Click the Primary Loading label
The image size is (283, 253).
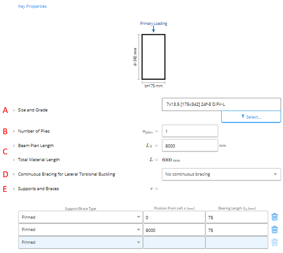click(x=154, y=24)
